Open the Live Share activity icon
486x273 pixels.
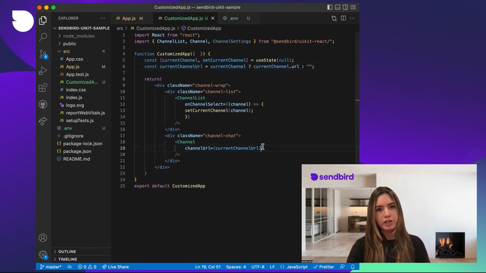(x=43, y=121)
